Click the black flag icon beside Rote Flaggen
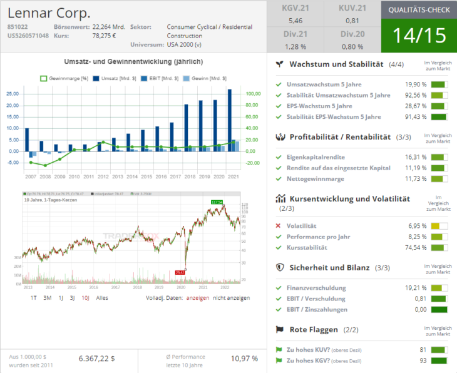 (x=281, y=329)
